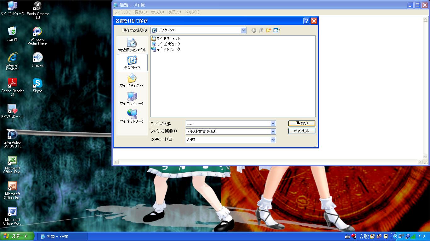The image size is (430, 241).
Task: Click the IME input mode A indicator
Action: click(362, 236)
